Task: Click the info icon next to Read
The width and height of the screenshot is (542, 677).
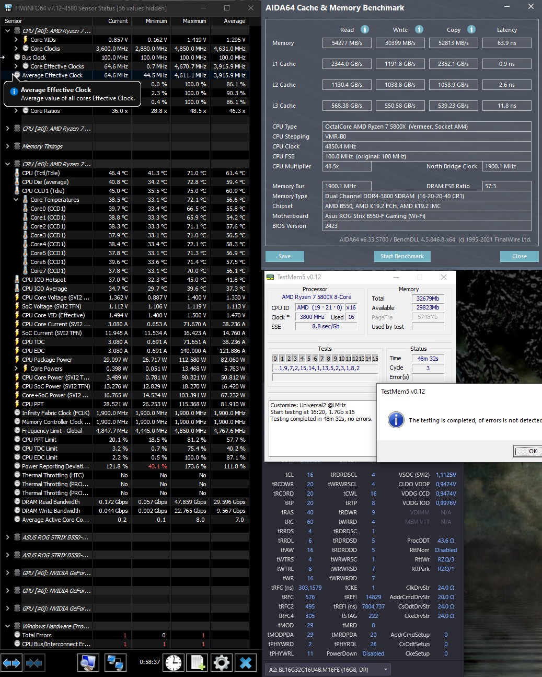Action: pyautogui.click(x=365, y=29)
